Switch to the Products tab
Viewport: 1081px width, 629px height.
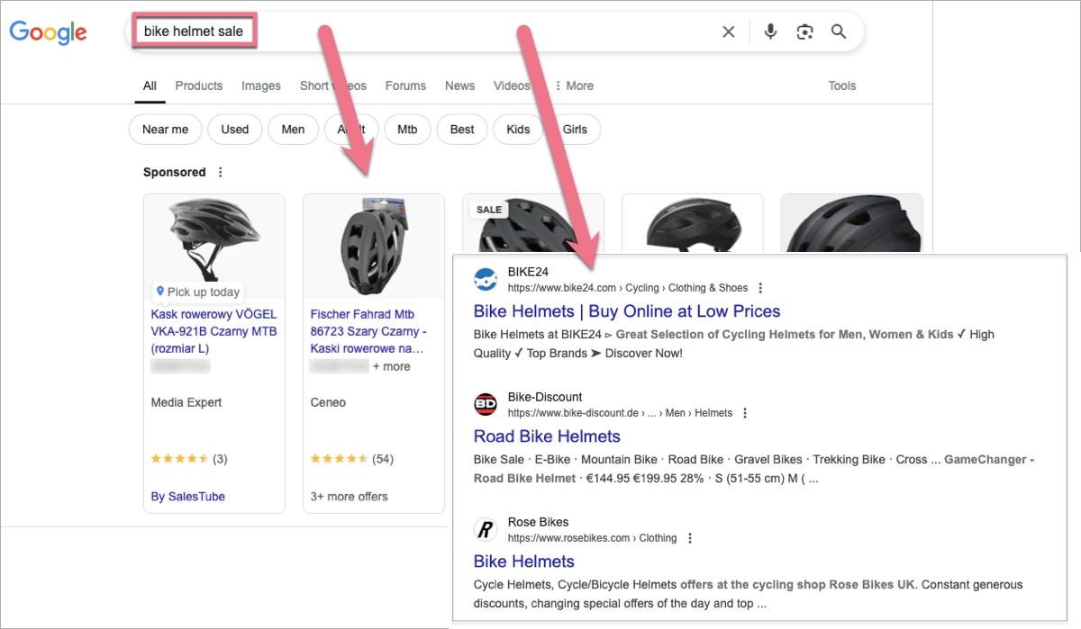pos(198,85)
